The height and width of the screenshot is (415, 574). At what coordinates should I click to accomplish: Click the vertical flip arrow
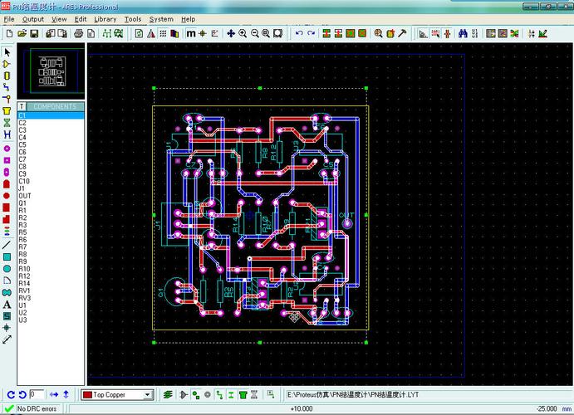point(66,394)
